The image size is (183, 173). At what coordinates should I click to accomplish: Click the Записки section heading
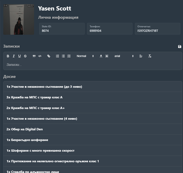[11, 46]
